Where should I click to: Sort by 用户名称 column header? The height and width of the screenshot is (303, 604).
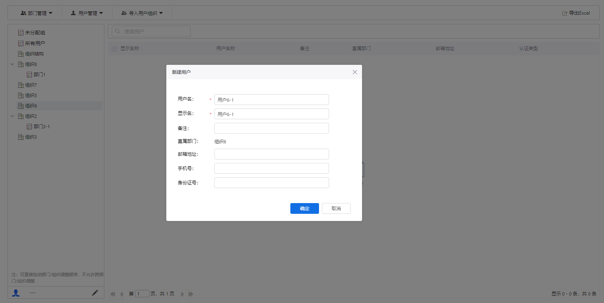coord(226,48)
